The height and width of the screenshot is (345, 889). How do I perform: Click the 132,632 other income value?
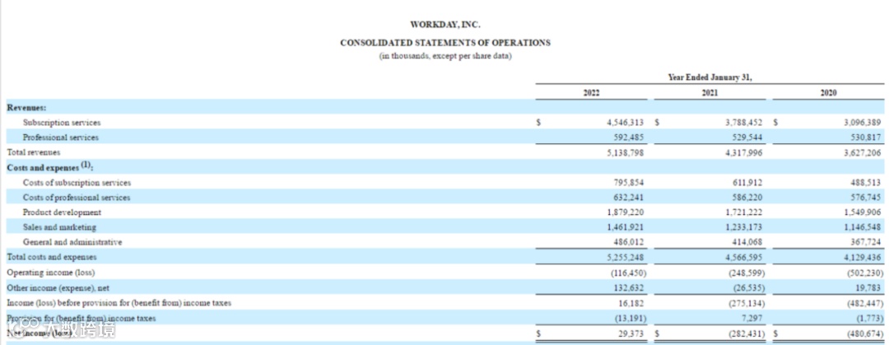tap(630, 287)
